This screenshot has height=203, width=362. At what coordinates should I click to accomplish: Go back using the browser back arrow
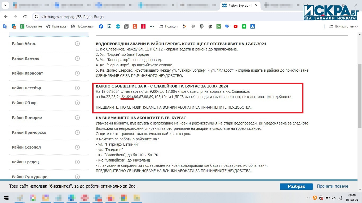point(6,17)
